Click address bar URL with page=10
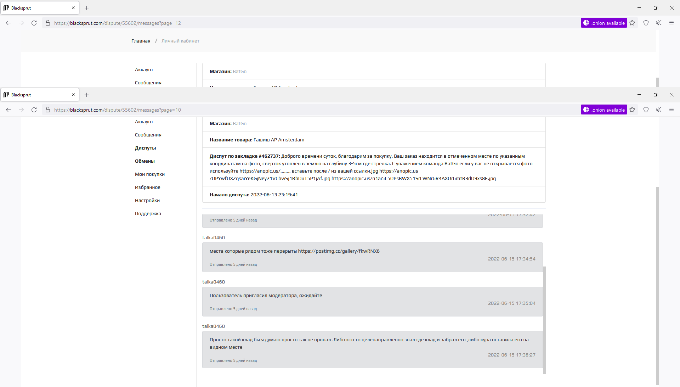 coord(118,110)
